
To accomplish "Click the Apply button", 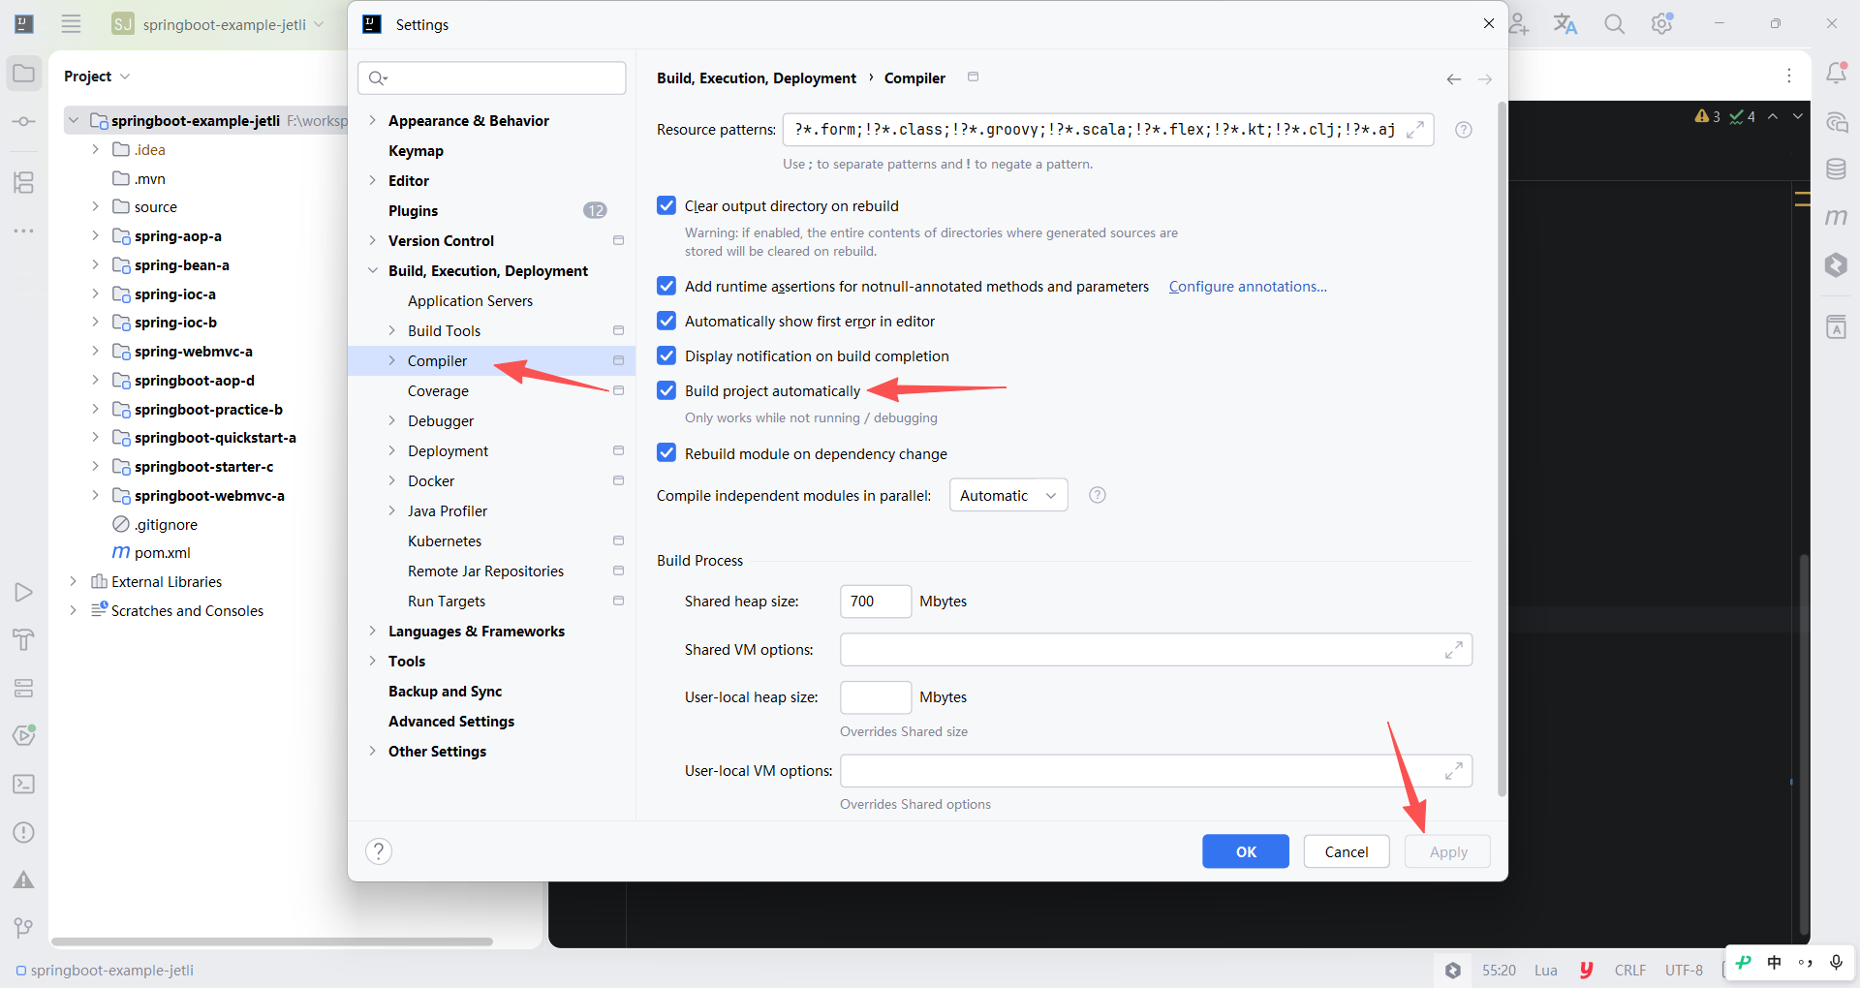I will (x=1448, y=851).
